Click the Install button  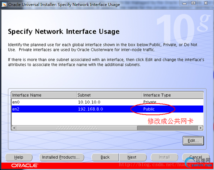pos(164,157)
